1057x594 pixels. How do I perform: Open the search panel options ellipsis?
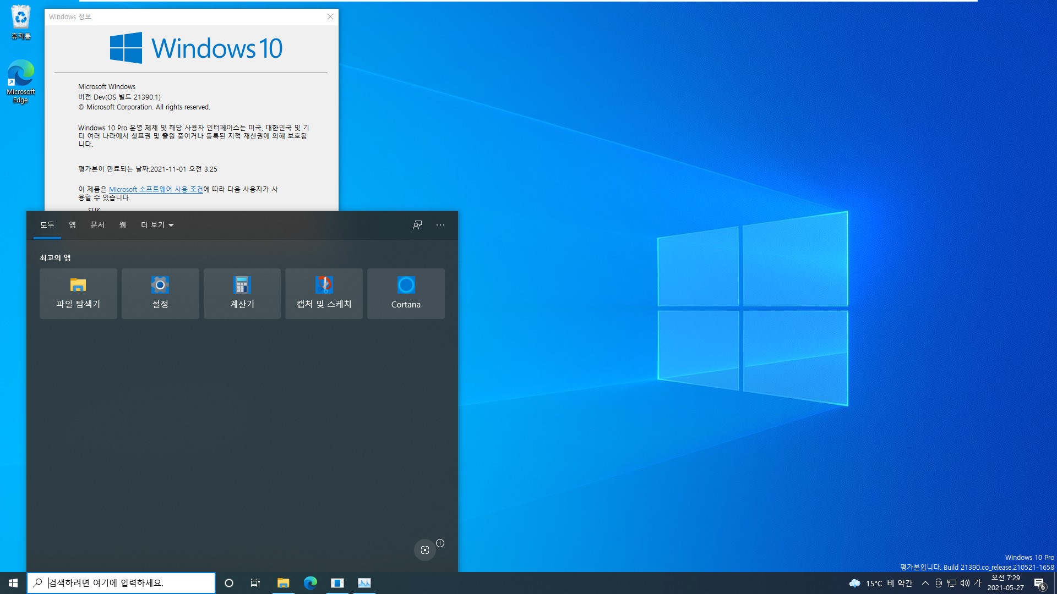coord(440,225)
